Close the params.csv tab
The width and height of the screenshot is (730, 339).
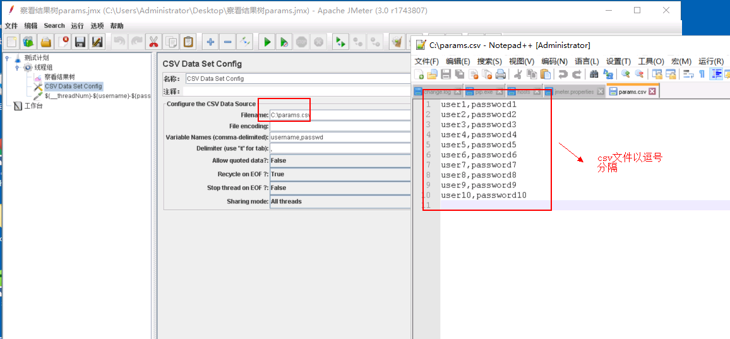click(652, 92)
